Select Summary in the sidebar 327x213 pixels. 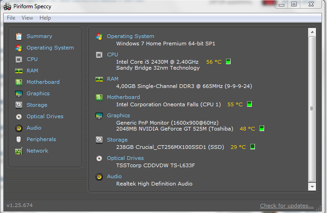[39, 36]
